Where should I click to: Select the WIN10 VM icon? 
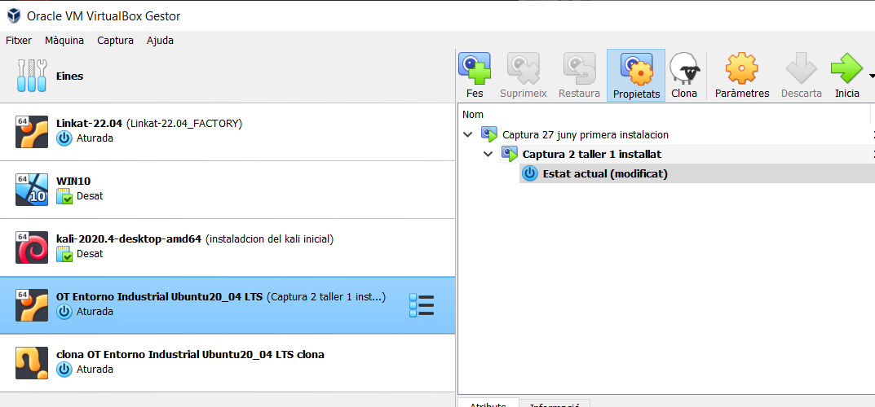[x=32, y=190]
